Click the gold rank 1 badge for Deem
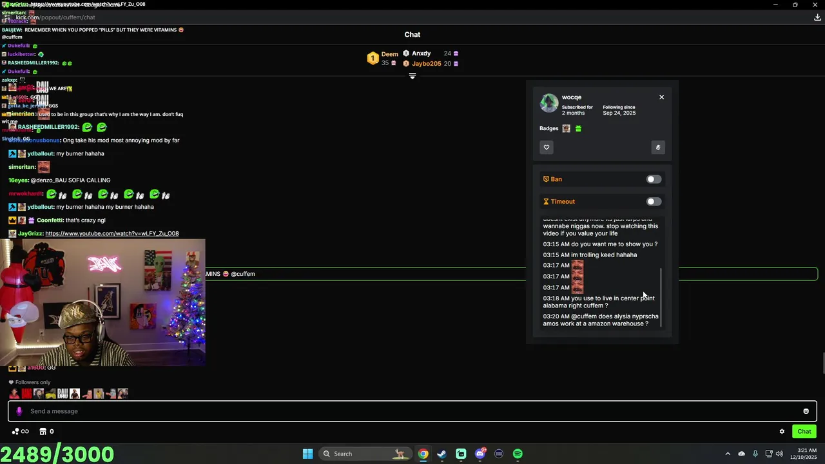Image resolution: width=825 pixels, height=464 pixels. pos(373,59)
